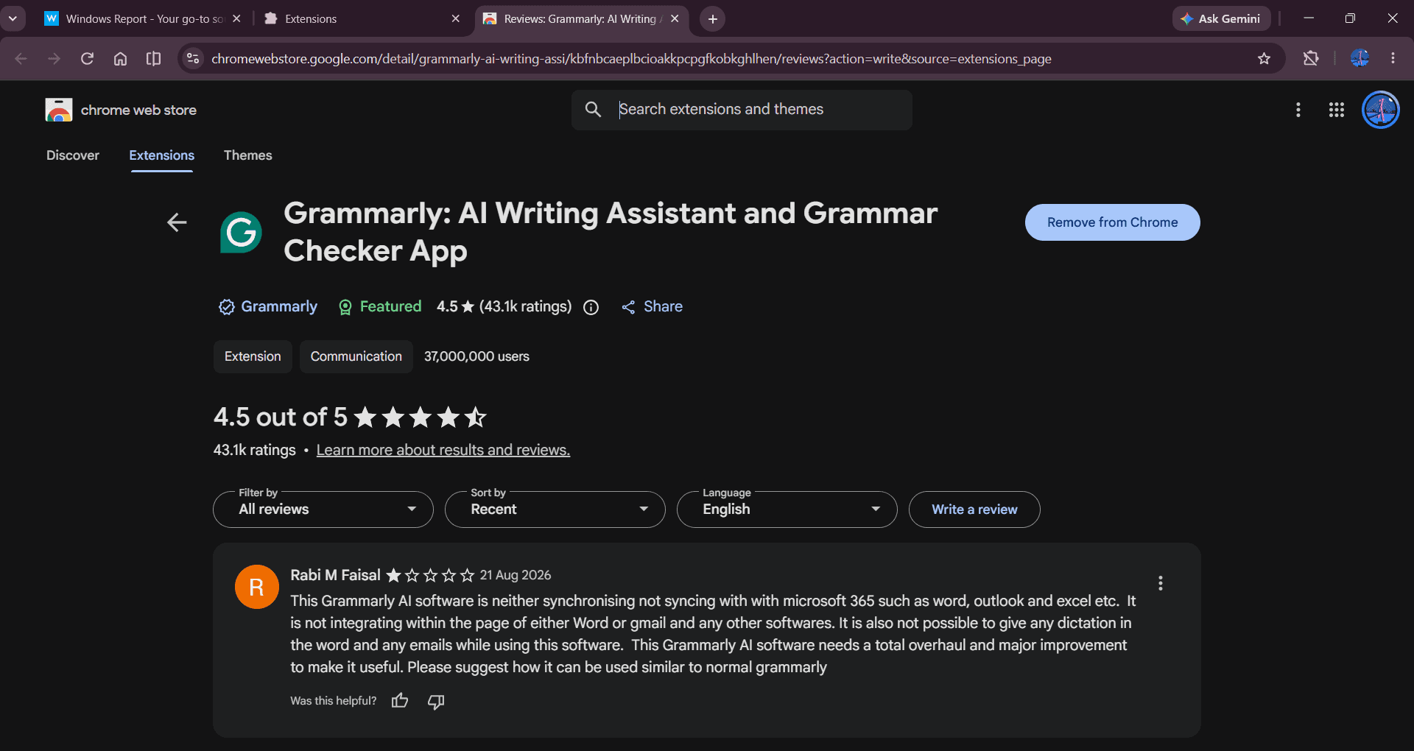Click the Featured badge
This screenshot has height=751, width=1414.
379,306
